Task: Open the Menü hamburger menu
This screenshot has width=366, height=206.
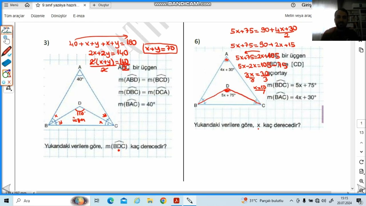Action: (x=11, y=5)
